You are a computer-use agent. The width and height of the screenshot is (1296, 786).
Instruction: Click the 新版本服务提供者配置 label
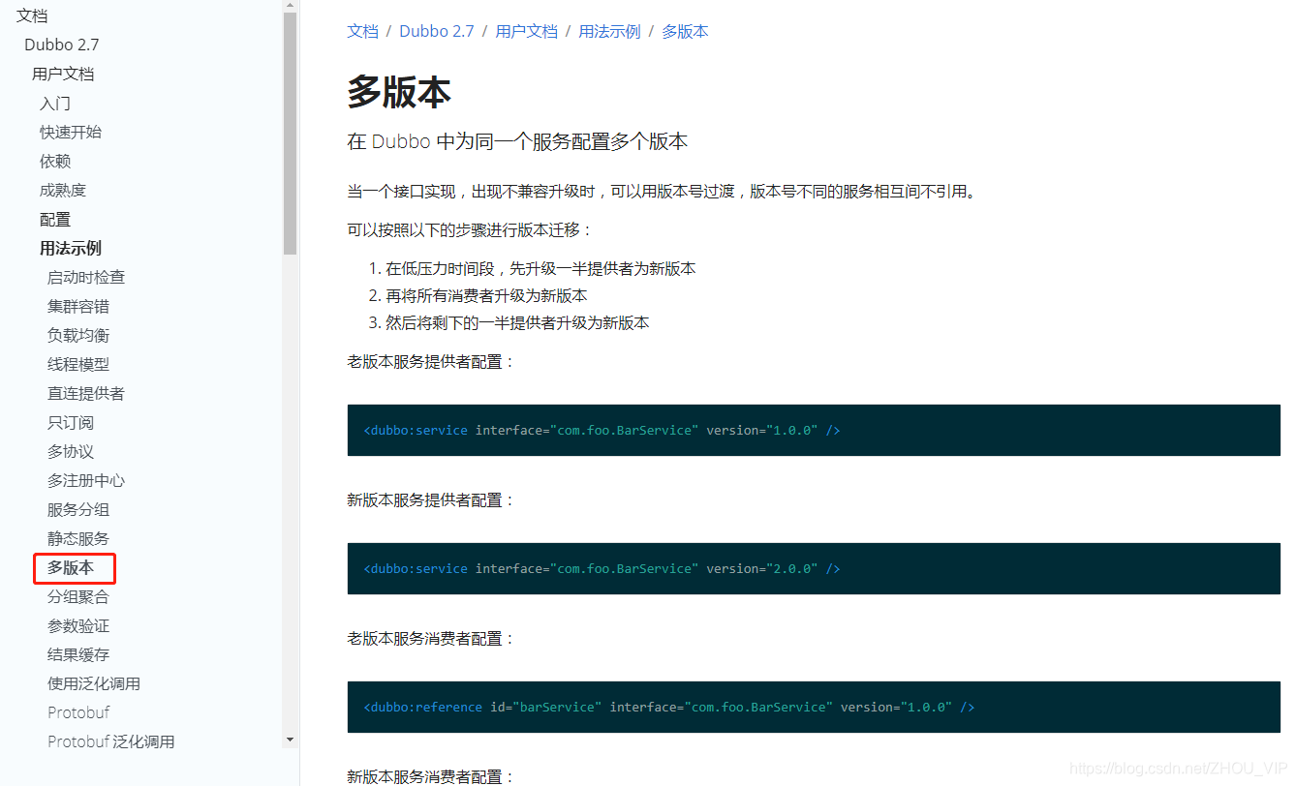(432, 500)
